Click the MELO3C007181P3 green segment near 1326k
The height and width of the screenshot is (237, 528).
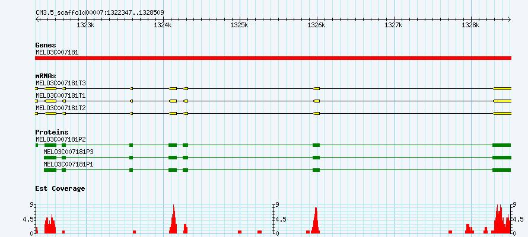point(316,158)
